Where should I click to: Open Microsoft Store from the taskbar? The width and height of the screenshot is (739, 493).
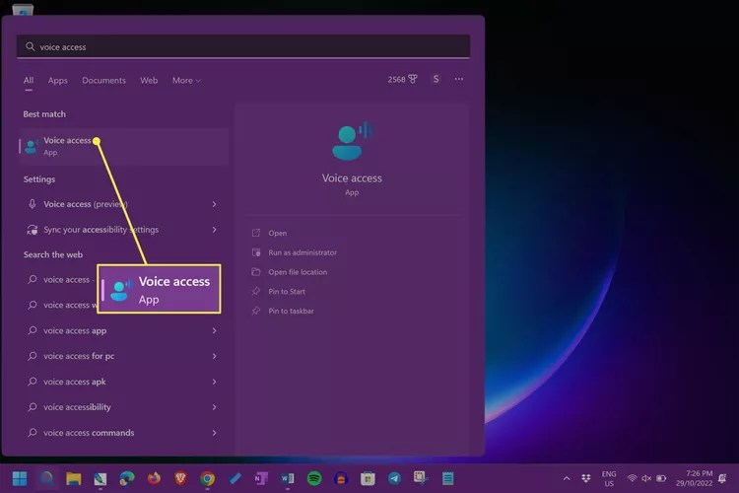tap(368, 478)
